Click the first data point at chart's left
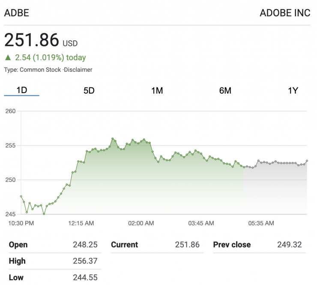This screenshot has width=317, height=285. coord(21,196)
